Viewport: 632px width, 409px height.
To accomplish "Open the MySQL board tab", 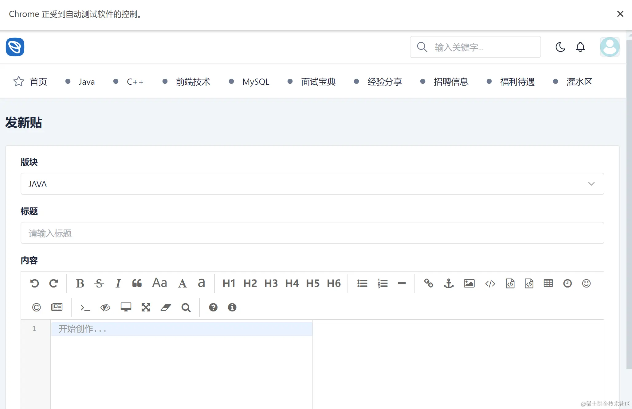I will (x=255, y=82).
